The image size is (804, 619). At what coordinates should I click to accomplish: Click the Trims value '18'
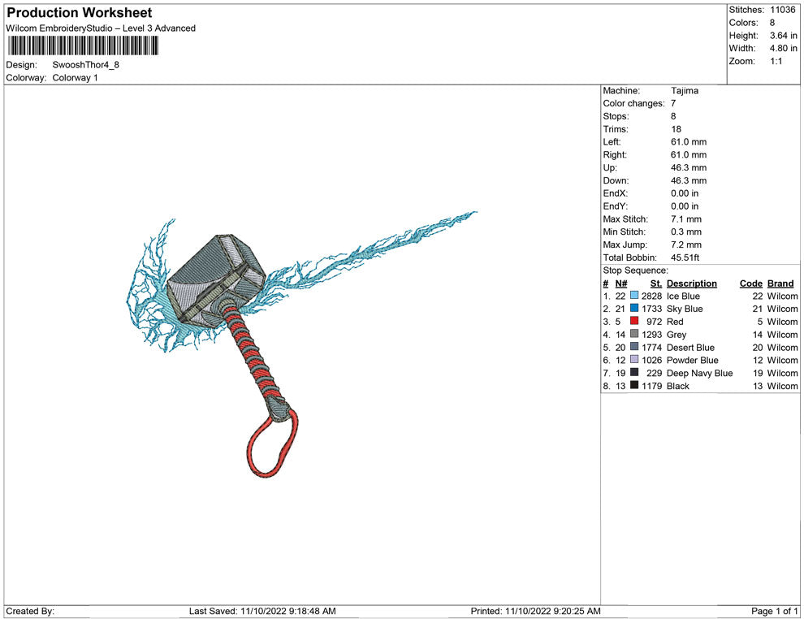pyautogui.click(x=676, y=129)
